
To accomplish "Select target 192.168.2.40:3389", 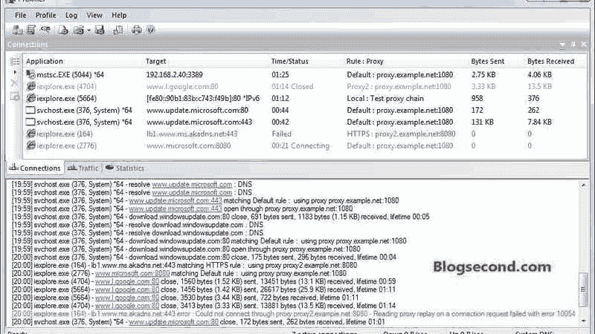I will (175, 75).
